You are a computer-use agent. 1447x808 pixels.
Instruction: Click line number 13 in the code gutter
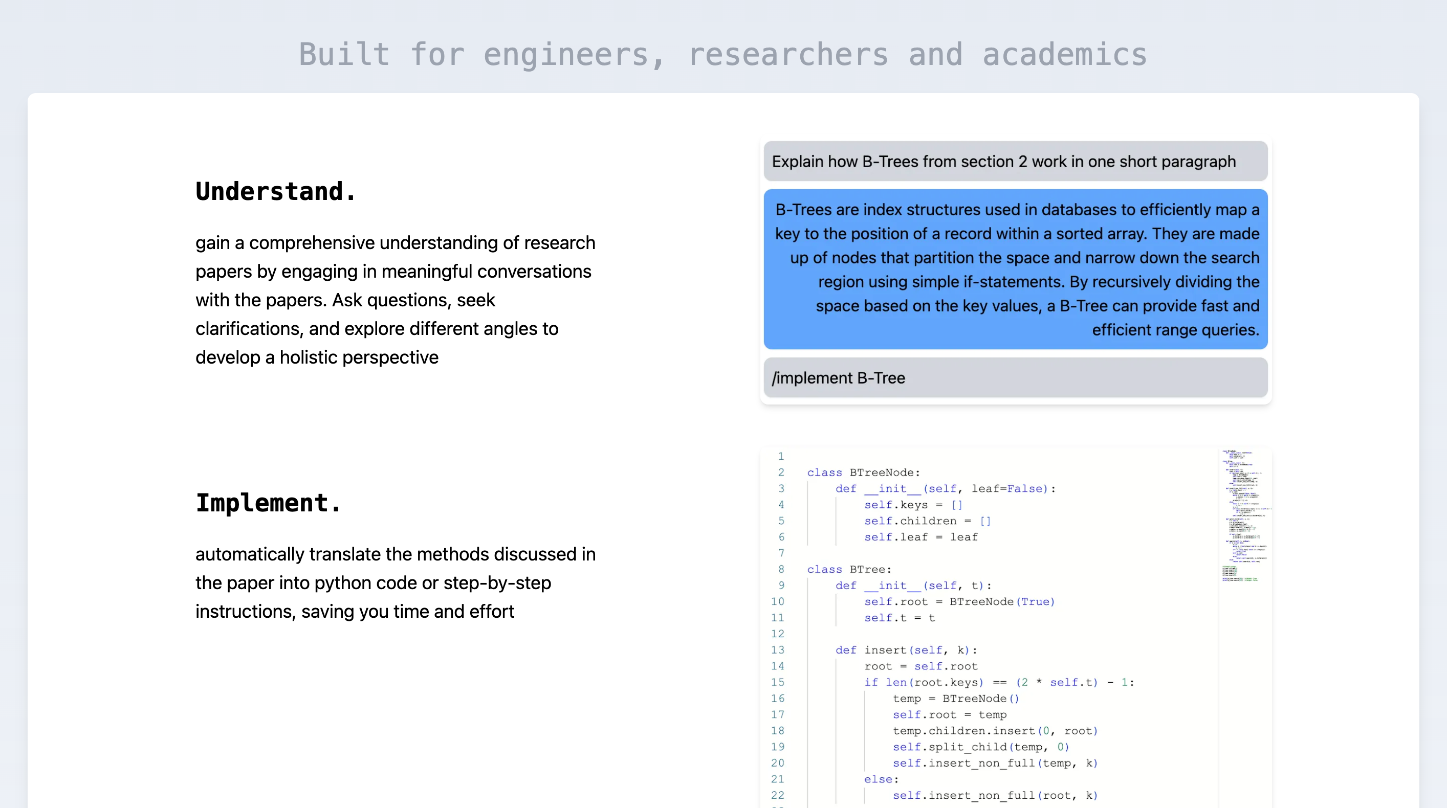(777, 650)
